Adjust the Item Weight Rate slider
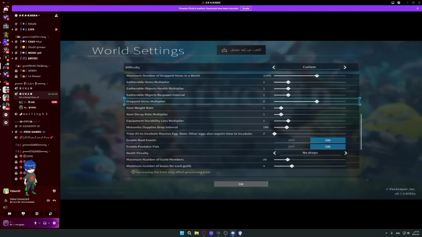This screenshot has height=237, width=422. [281, 108]
